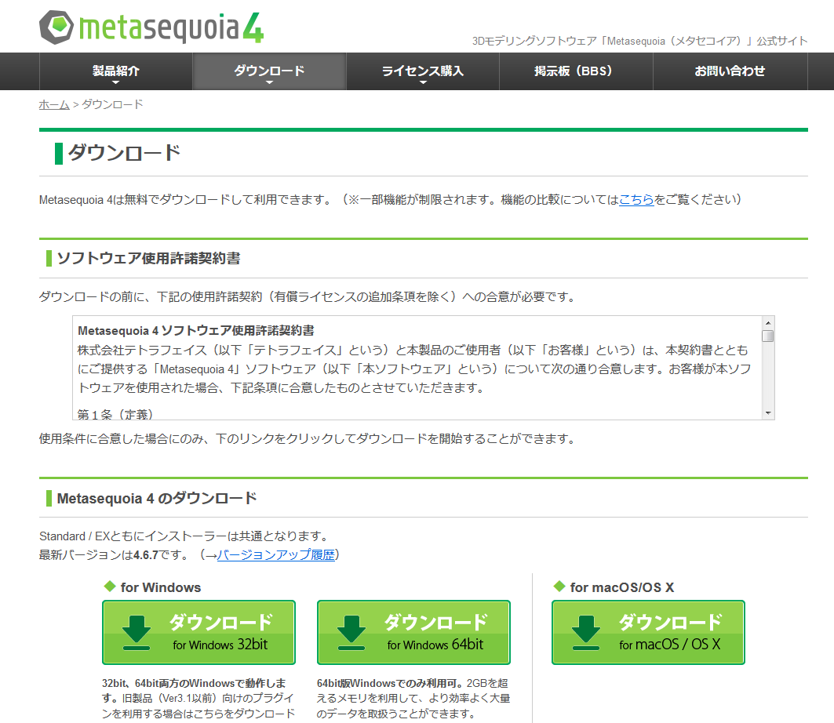This screenshot has height=723, width=834.
Task: Click the license agreement scrollbar thumb
Action: tap(768, 336)
